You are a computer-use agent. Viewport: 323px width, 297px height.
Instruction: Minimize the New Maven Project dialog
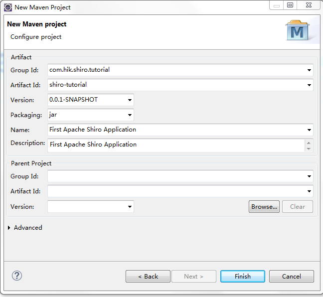coord(277,5)
